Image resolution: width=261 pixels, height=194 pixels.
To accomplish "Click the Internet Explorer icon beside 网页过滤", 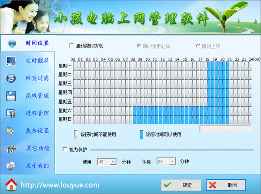I will 11,78.
